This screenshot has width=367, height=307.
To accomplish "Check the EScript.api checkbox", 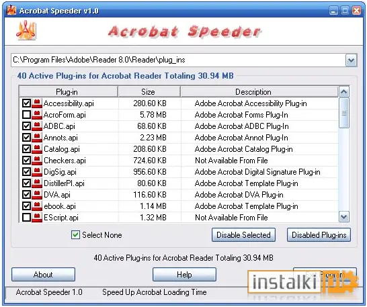I will [x=26, y=218].
